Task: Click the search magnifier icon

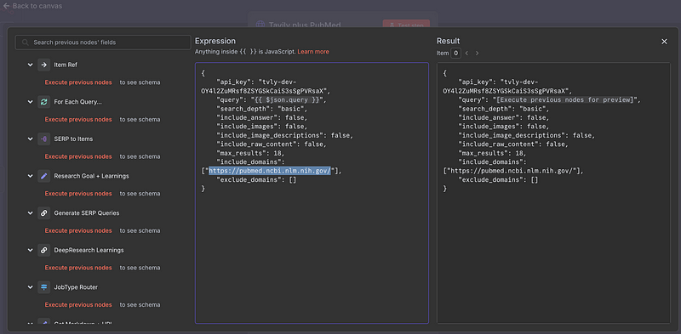Action: 26,42
